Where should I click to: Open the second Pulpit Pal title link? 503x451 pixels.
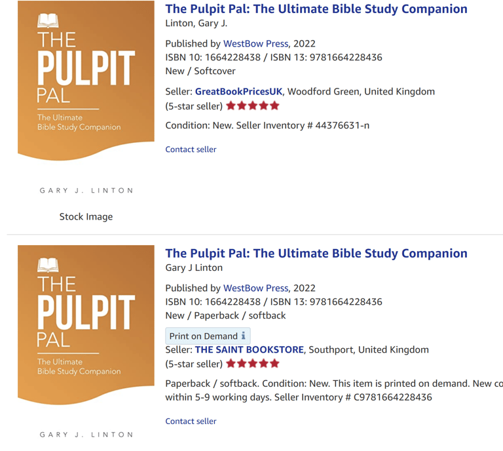point(316,253)
